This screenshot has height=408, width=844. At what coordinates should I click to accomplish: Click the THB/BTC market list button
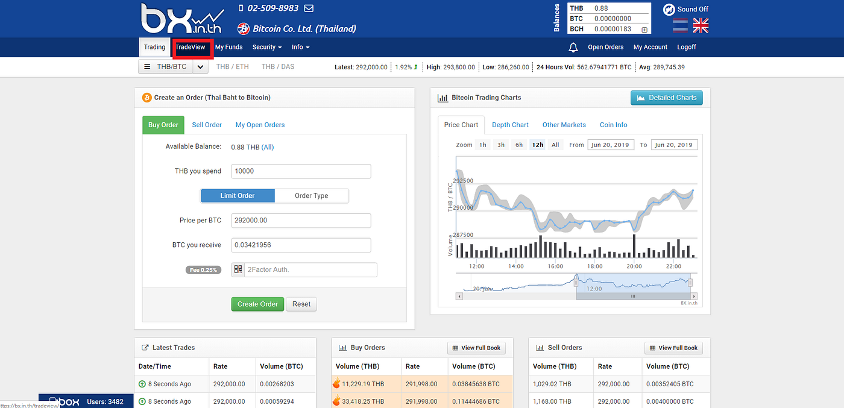click(166, 67)
